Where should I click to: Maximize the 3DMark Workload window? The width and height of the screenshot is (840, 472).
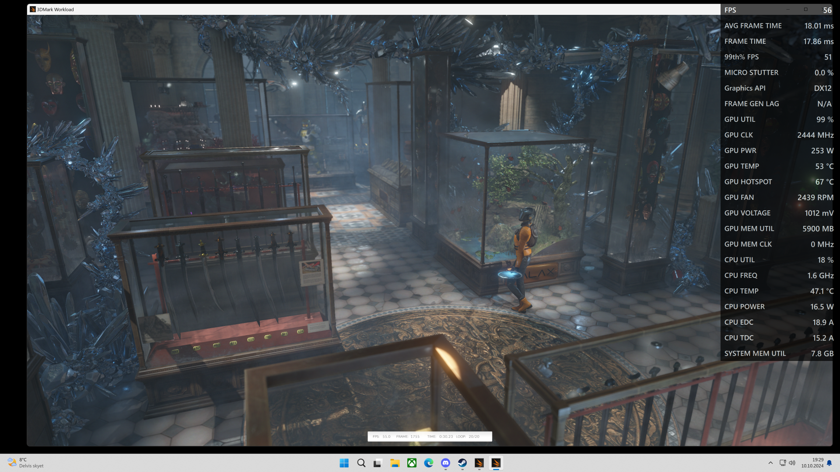point(805,9)
